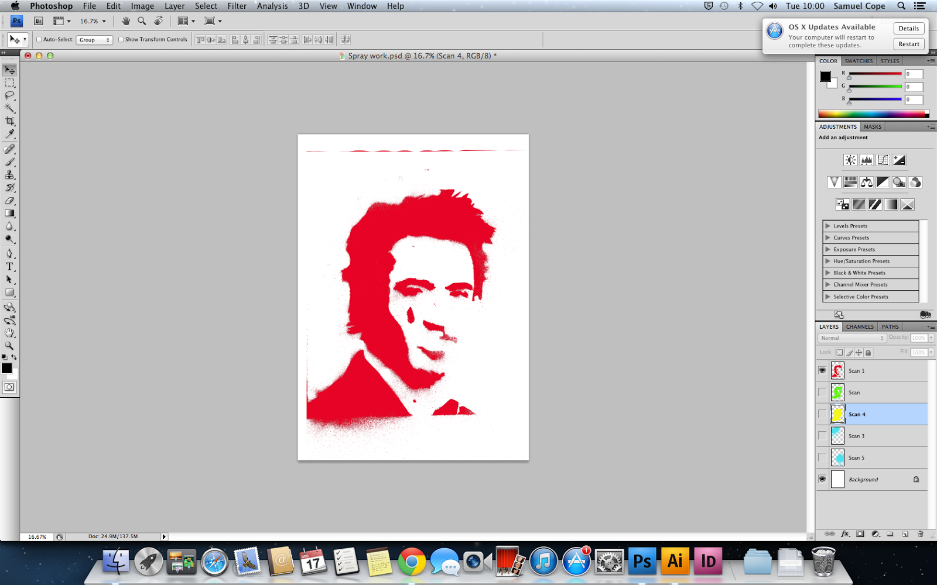Screen dimensions: 937x585
Task: Expand the Black & White Presets list
Action: click(827, 273)
